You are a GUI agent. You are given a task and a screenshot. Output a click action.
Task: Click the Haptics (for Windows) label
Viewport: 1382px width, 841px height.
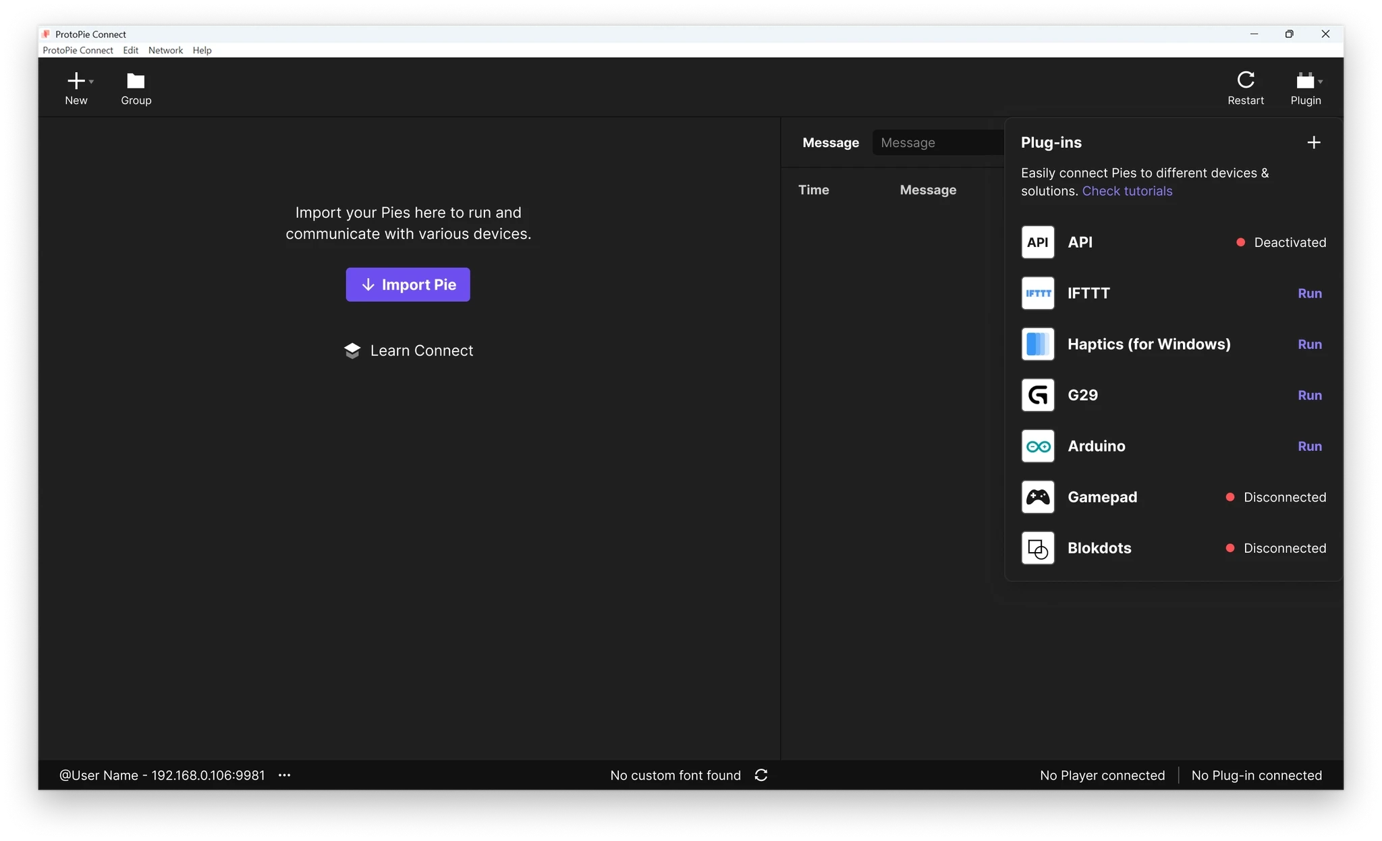pyautogui.click(x=1149, y=344)
